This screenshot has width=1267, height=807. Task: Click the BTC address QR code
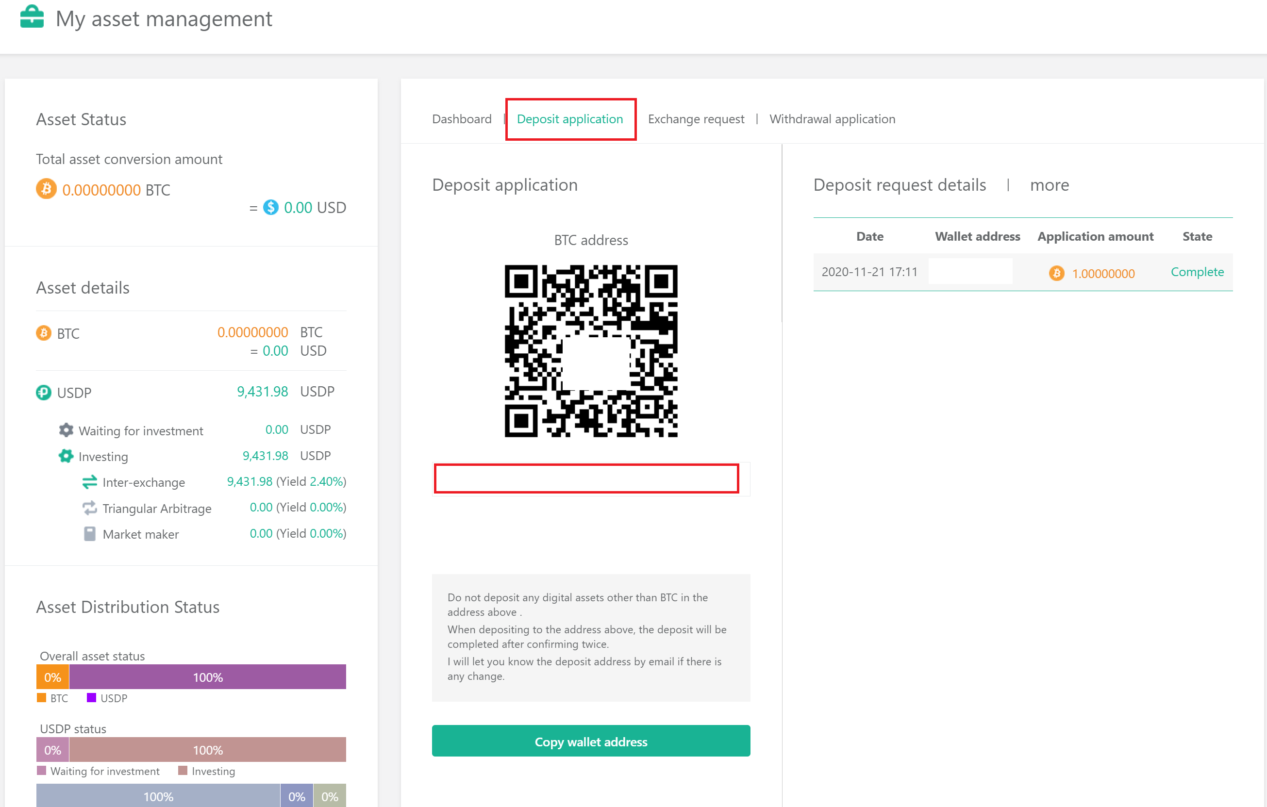pyautogui.click(x=591, y=351)
